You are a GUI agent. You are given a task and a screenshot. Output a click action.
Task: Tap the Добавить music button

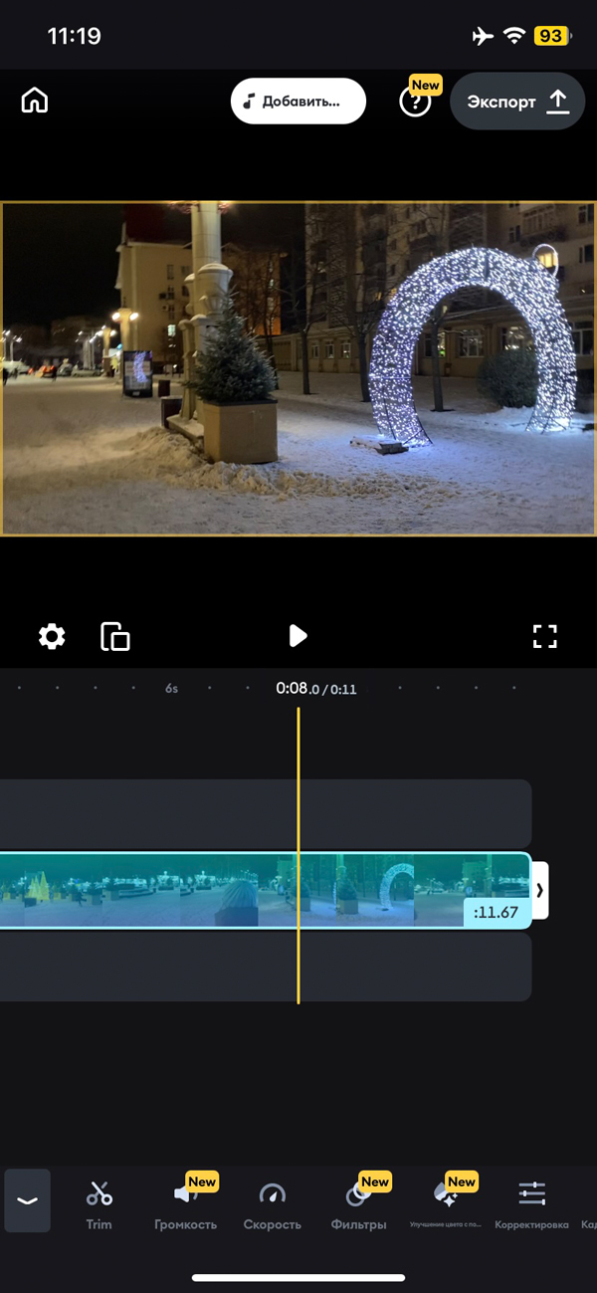[x=298, y=102]
